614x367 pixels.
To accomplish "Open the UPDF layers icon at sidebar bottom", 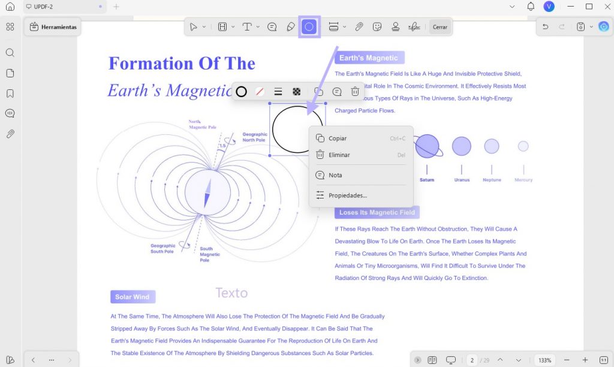I will click(x=10, y=360).
